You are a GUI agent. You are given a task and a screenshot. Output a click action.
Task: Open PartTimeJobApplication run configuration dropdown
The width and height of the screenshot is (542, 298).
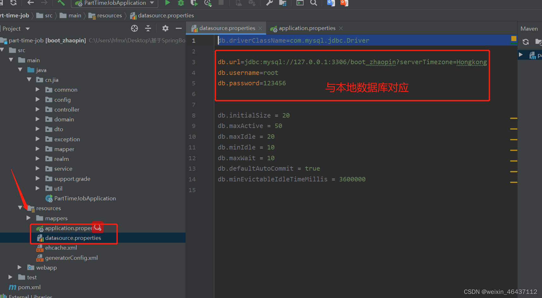coord(114,3)
